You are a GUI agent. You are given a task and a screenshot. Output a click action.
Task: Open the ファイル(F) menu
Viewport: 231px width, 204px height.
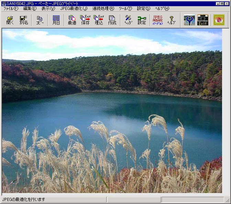coord(11,9)
